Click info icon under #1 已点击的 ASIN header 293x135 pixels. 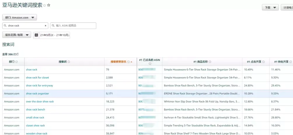[150, 64]
